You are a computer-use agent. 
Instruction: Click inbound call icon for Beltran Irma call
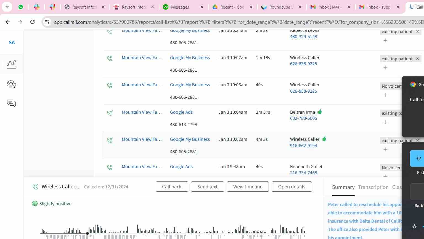(x=110, y=113)
